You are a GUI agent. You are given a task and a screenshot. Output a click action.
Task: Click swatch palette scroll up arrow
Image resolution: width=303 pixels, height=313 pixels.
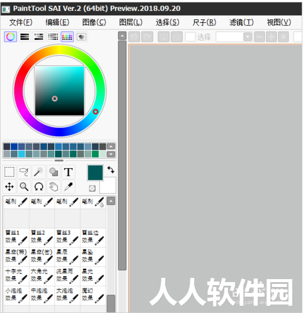pyautogui.click(x=111, y=147)
